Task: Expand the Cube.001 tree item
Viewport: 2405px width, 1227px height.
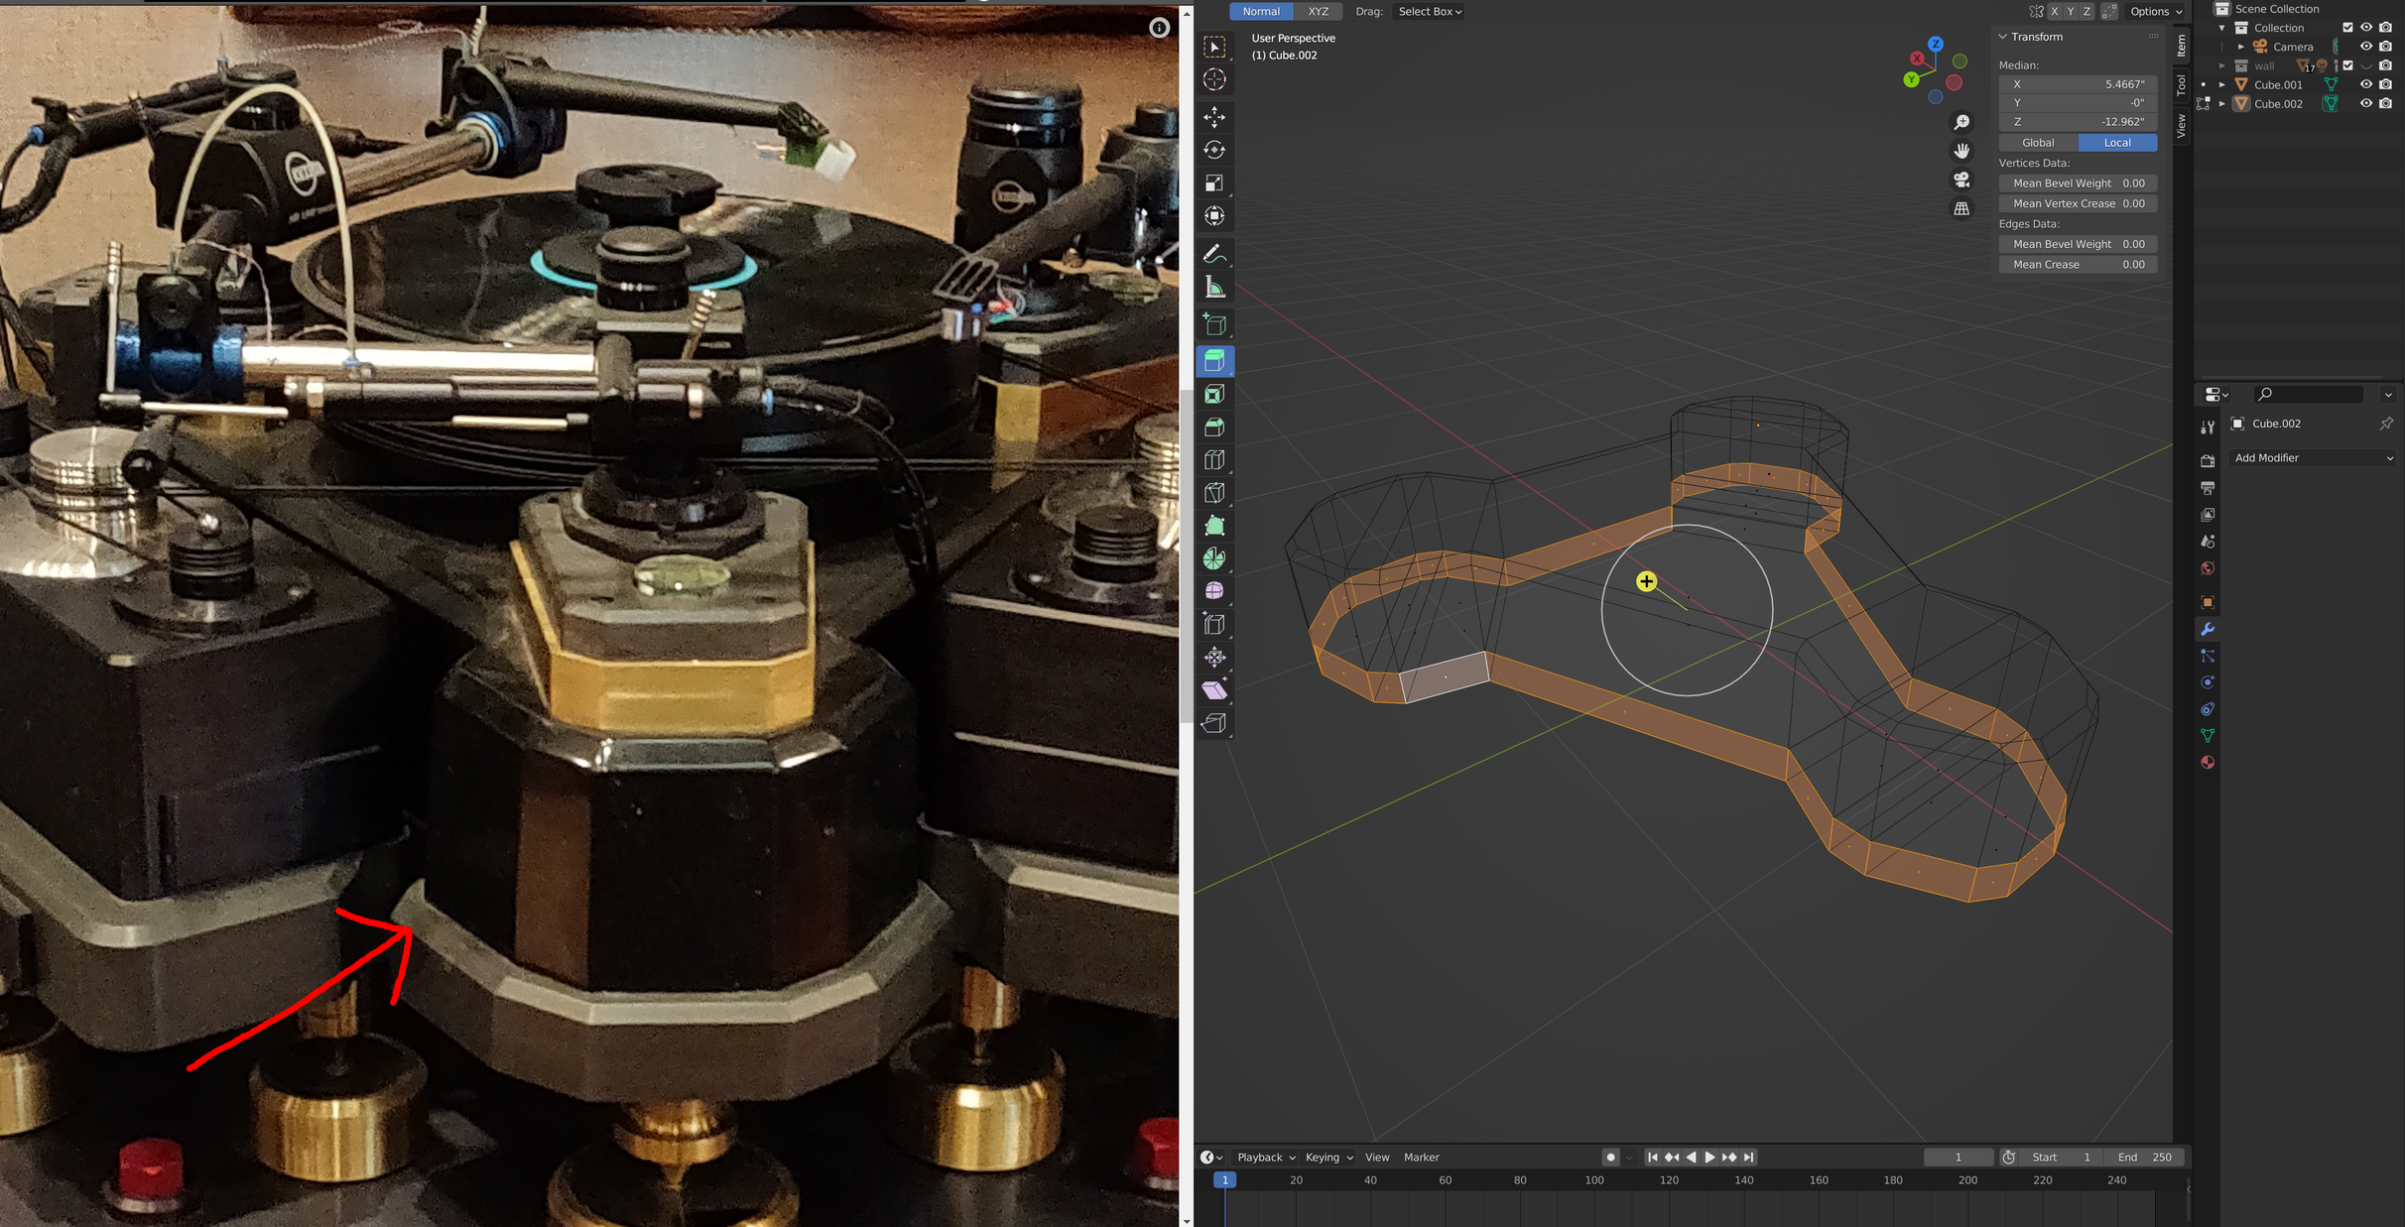Action: 2222,84
